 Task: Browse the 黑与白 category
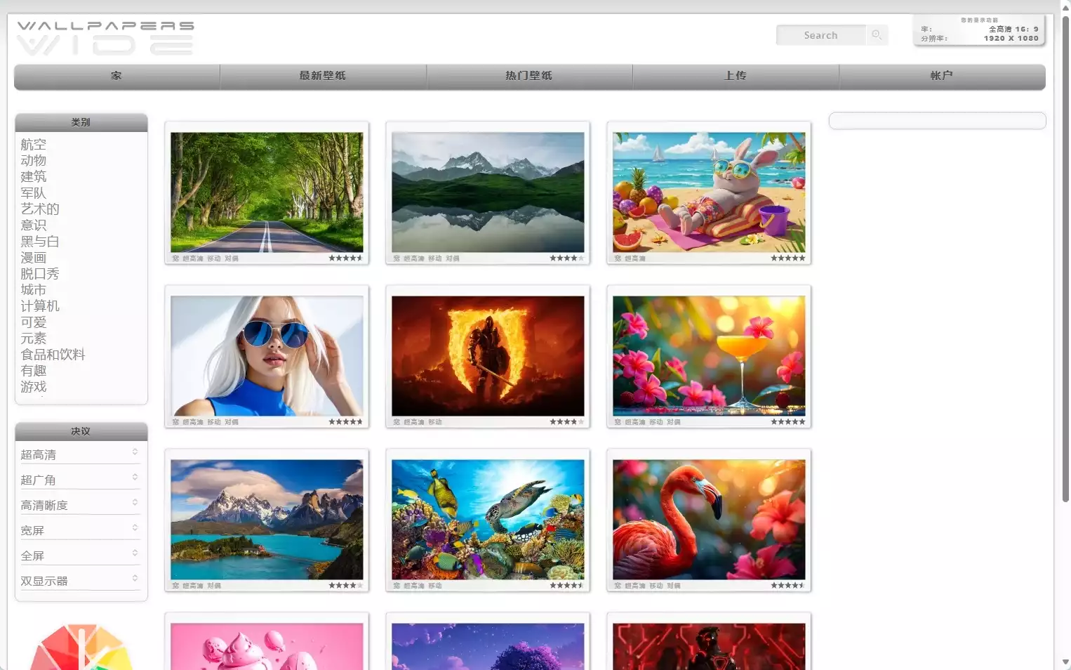tap(40, 242)
